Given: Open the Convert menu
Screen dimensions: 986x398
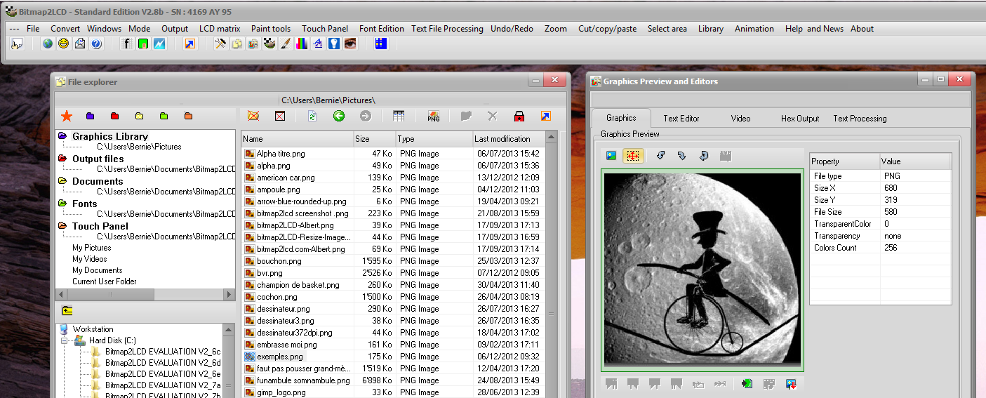Looking at the screenshot, I should (x=65, y=29).
